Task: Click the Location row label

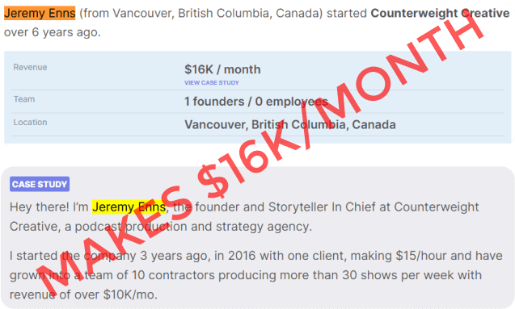Action: coord(30,122)
